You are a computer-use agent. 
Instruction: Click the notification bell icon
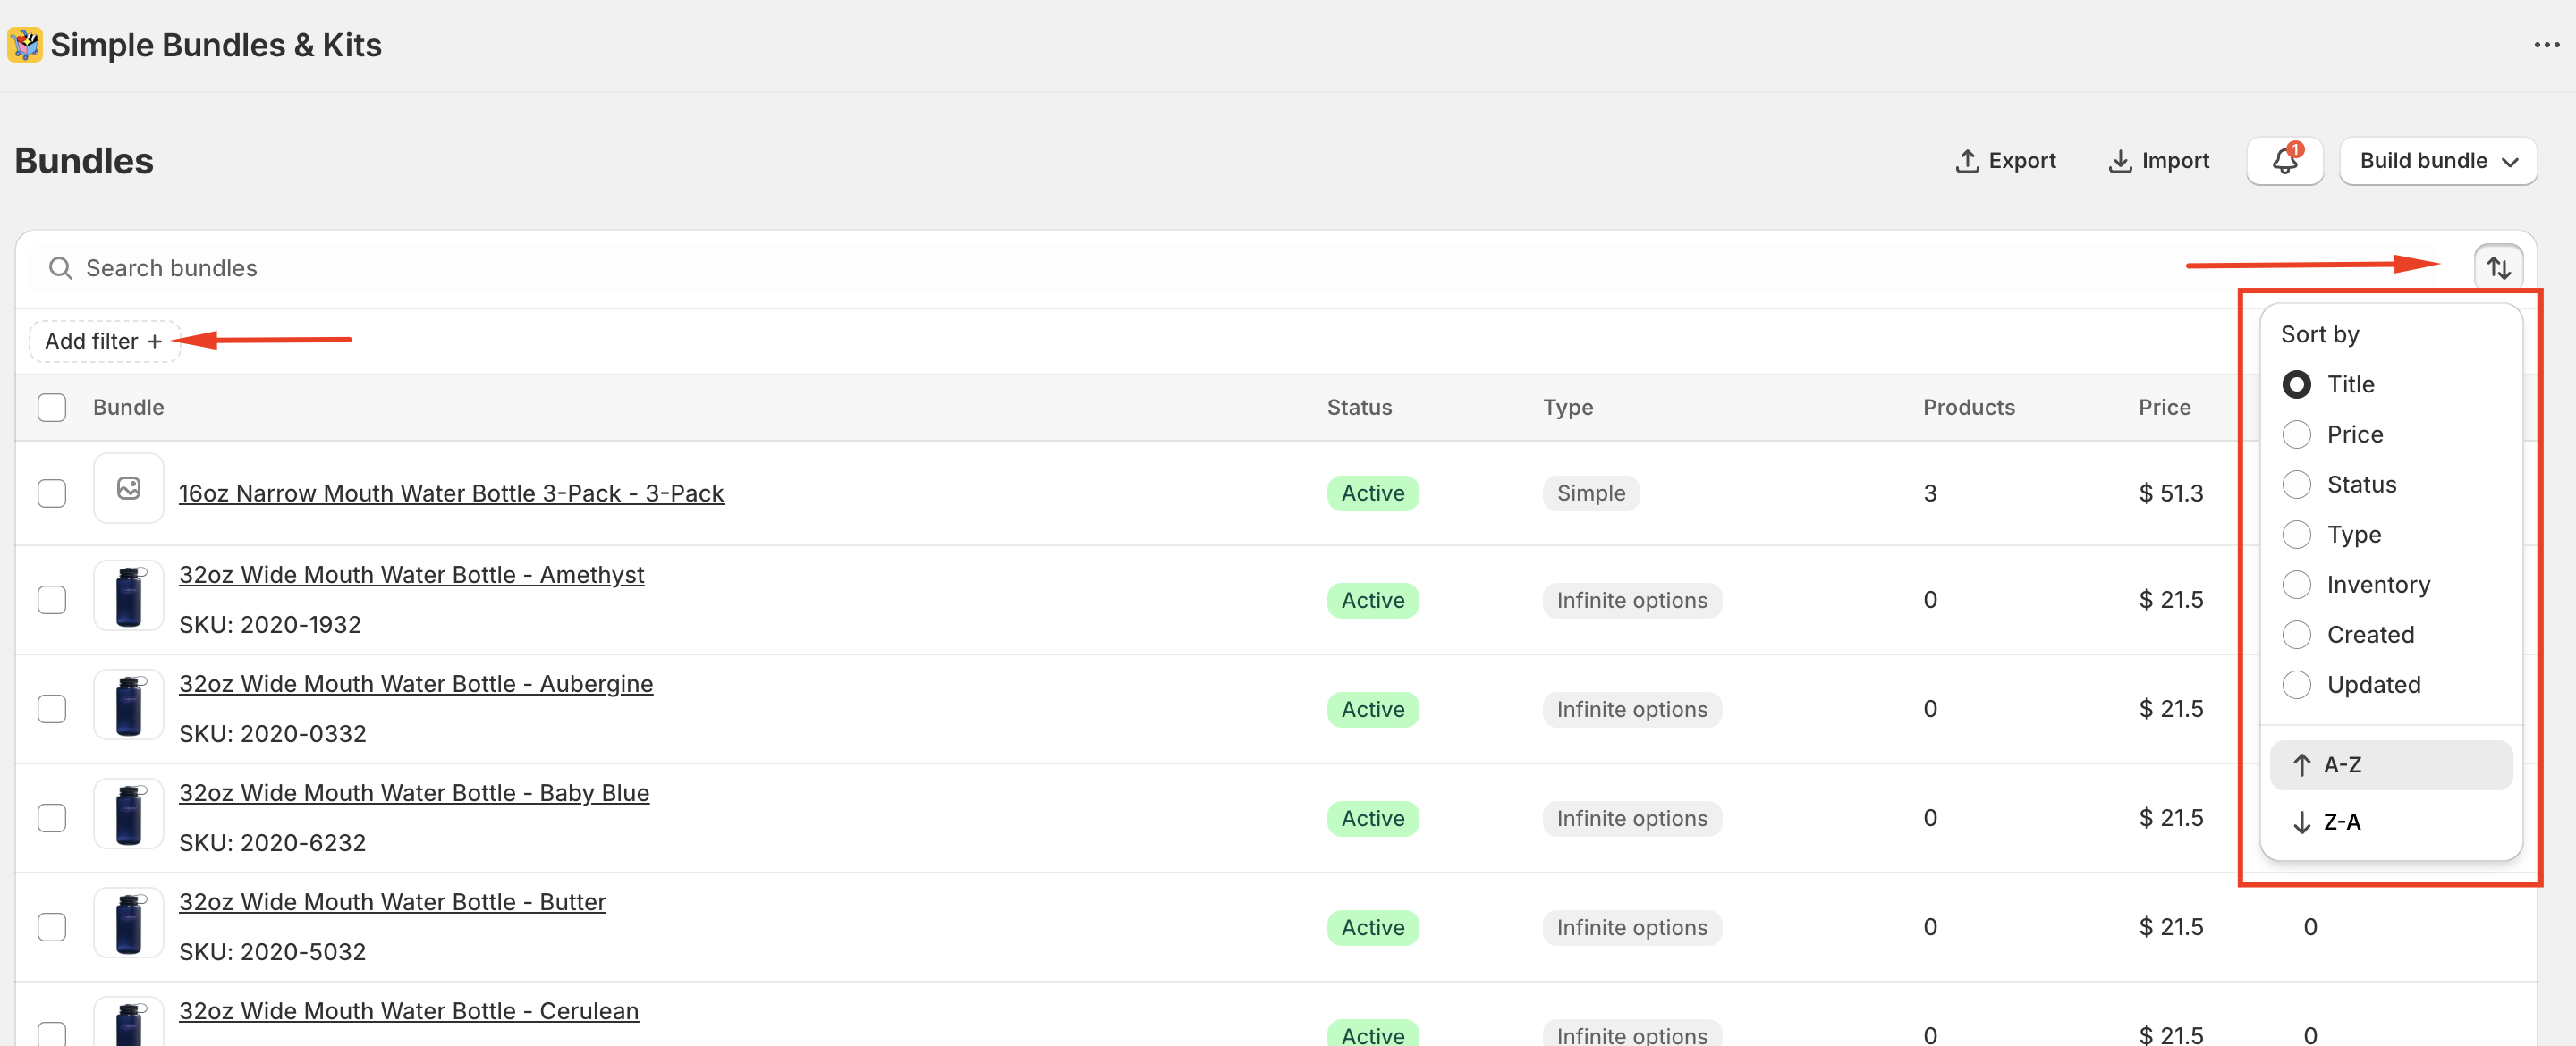(2284, 161)
